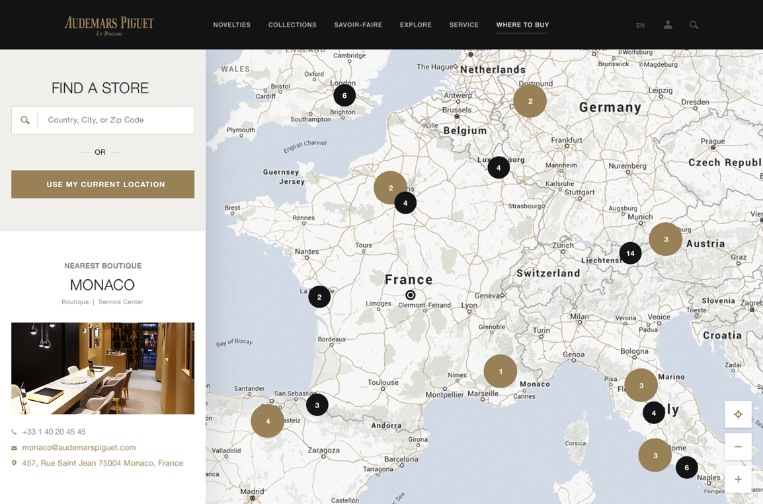This screenshot has height=504, width=763.
Task: Select the gold marker showing 3 near Austria
Action: [666, 239]
